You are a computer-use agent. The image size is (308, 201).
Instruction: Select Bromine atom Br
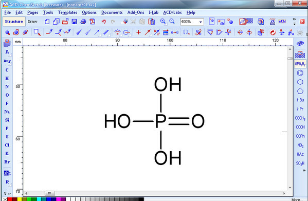7,162
